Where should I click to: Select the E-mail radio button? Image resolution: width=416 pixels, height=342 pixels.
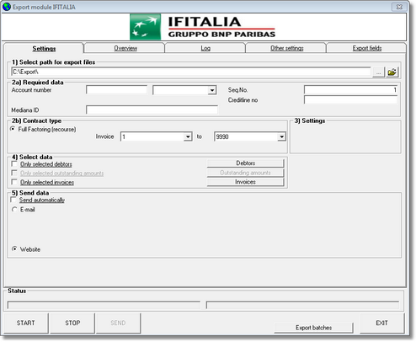(14, 210)
